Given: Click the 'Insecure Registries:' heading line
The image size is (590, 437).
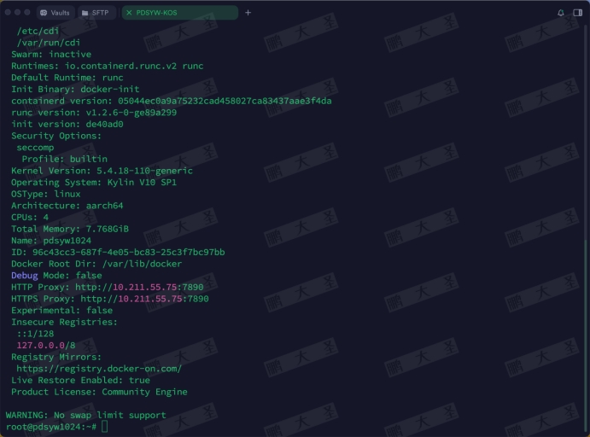Looking at the screenshot, I should point(65,322).
